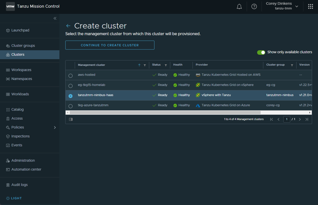Click the Tanzu Mission Control title
This screenshot has height=205, width=318.
point(38,6)
